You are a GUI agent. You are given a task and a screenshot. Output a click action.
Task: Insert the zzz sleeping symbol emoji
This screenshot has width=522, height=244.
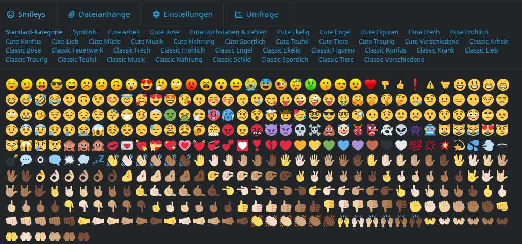pos(98,160)
